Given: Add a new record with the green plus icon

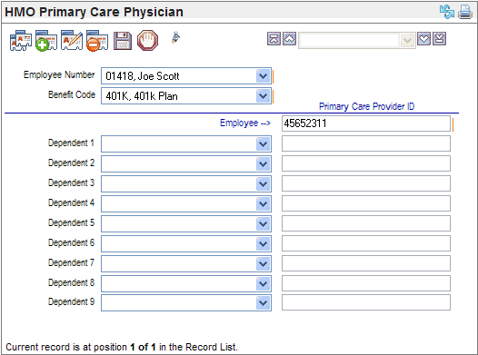Looking at the screenshot, I should coord(46,40).
